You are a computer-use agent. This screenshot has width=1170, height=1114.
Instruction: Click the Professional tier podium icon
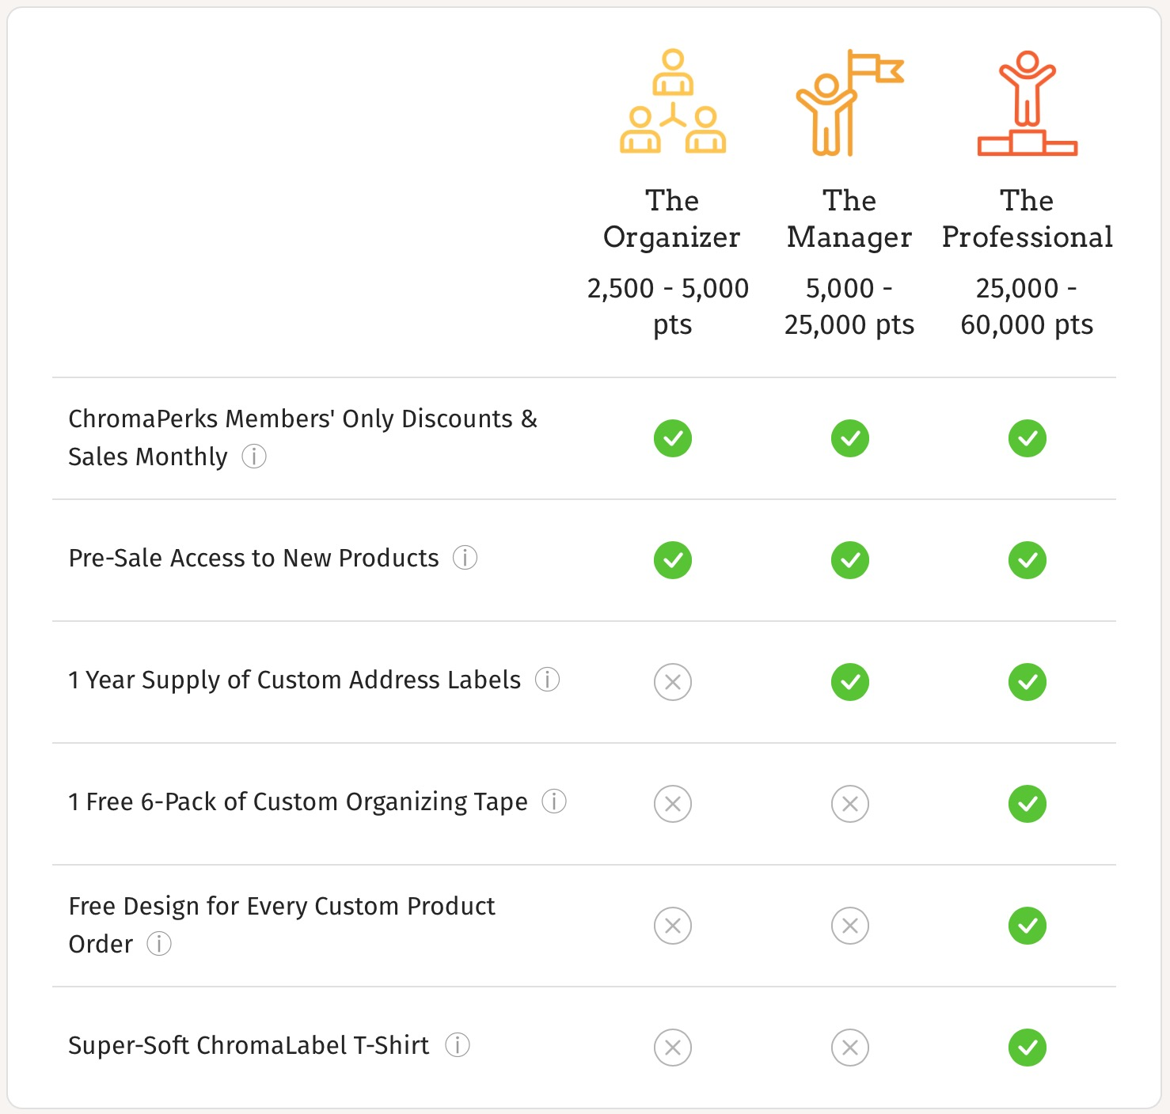[x=1027, y=103]
